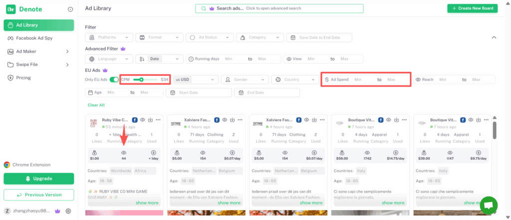
Task: Click eye icon on first Boutique Vit card
Action: (388, 120)
